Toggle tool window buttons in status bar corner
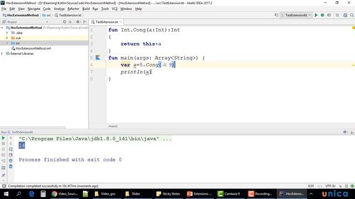This screenshot has width=355, height=199. click(4, 186)
